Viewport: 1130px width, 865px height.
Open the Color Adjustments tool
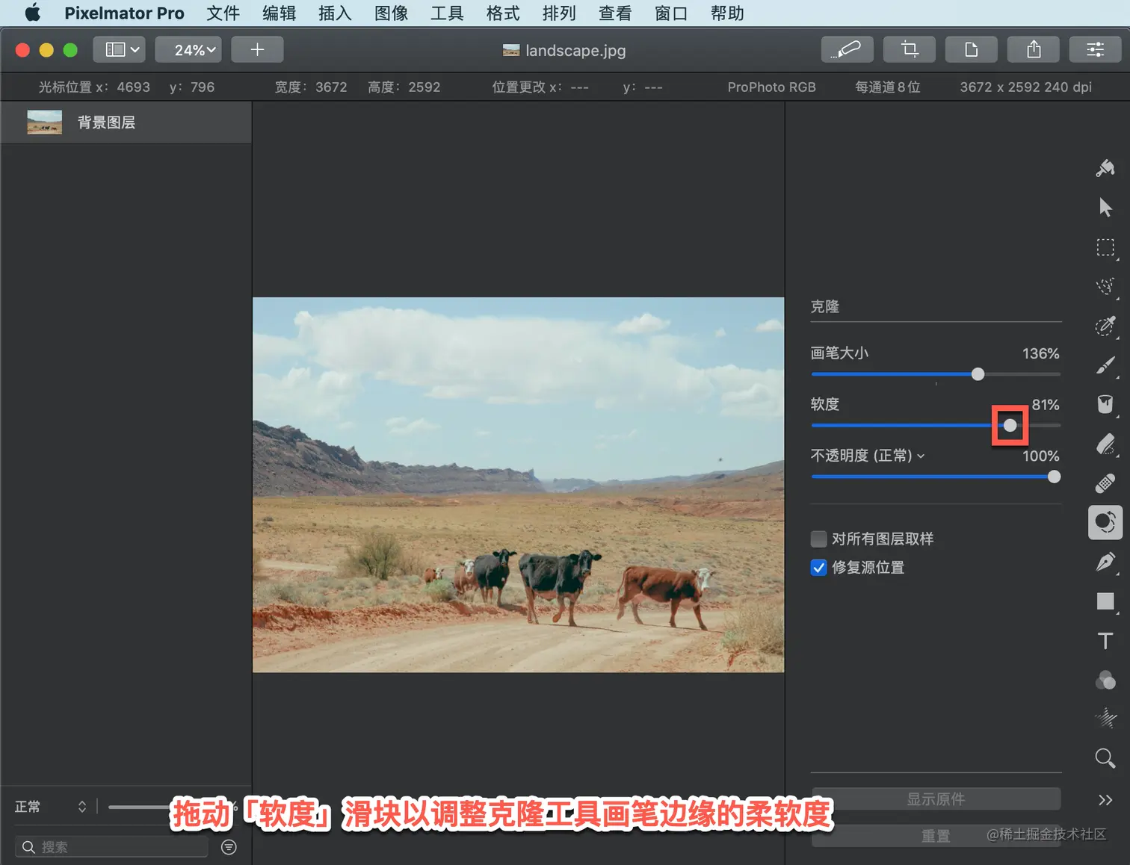point(1105,680)
